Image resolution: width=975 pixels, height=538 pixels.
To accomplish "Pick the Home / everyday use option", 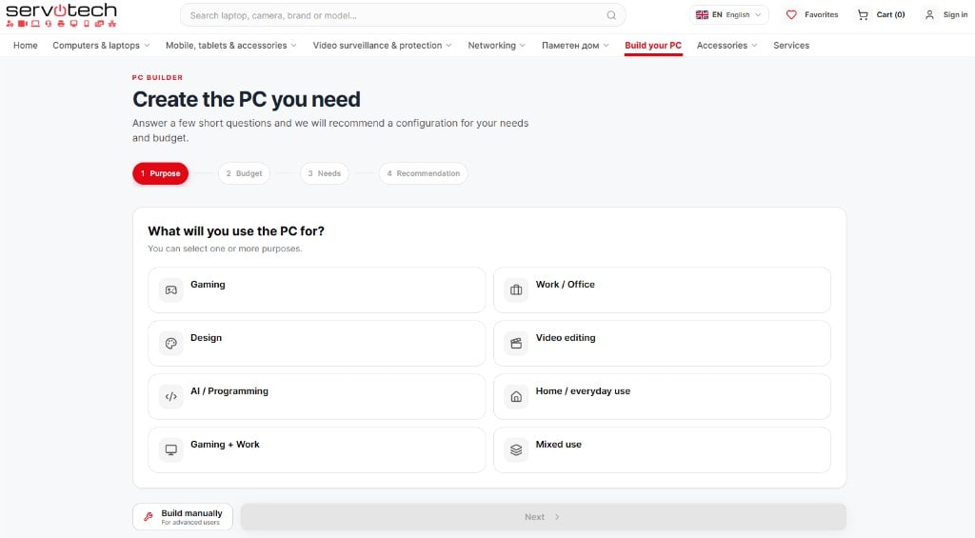I will point(662,396).
